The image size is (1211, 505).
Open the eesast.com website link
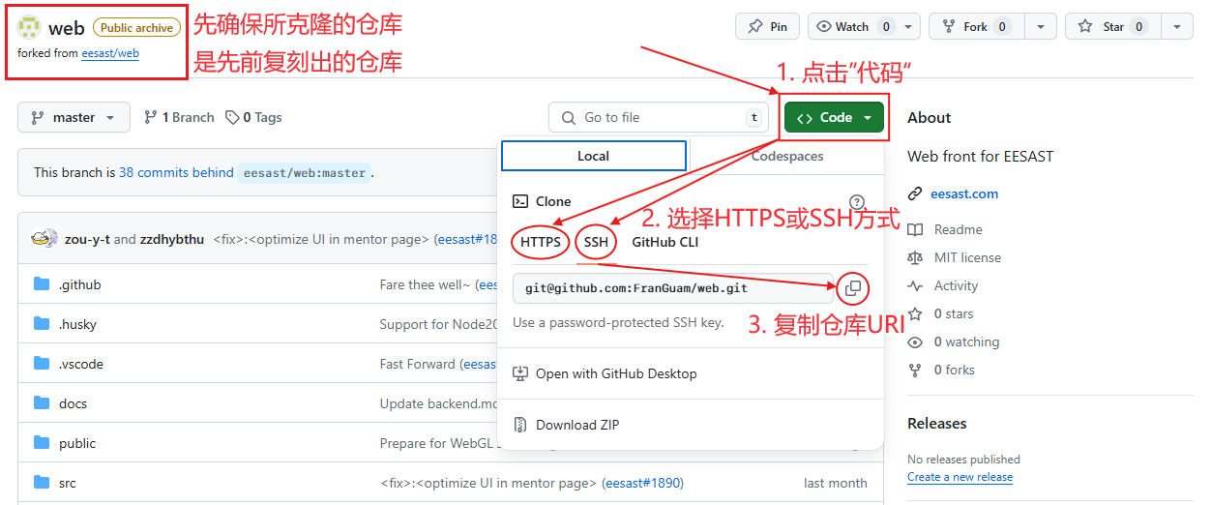(964, 193)
